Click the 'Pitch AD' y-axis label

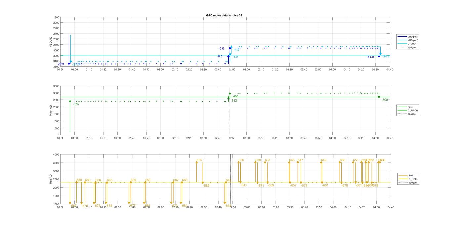(x=51, y=110)
